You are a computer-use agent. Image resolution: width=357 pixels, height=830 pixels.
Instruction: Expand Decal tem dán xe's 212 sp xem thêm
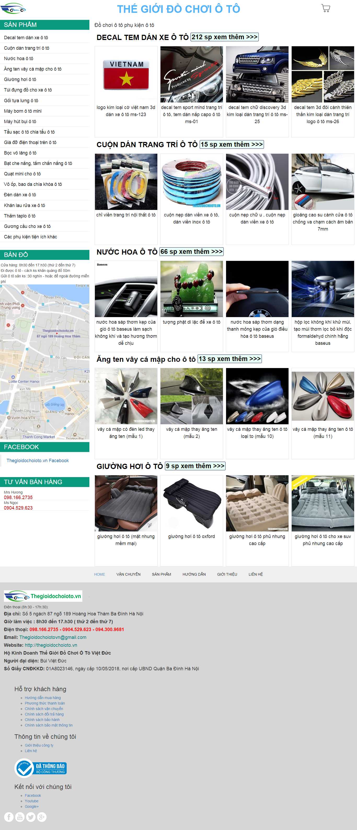224,37
